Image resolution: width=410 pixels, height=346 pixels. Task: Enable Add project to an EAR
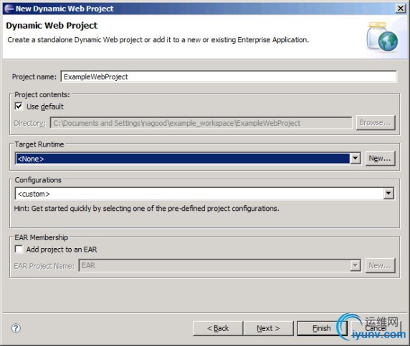(19, 249)
